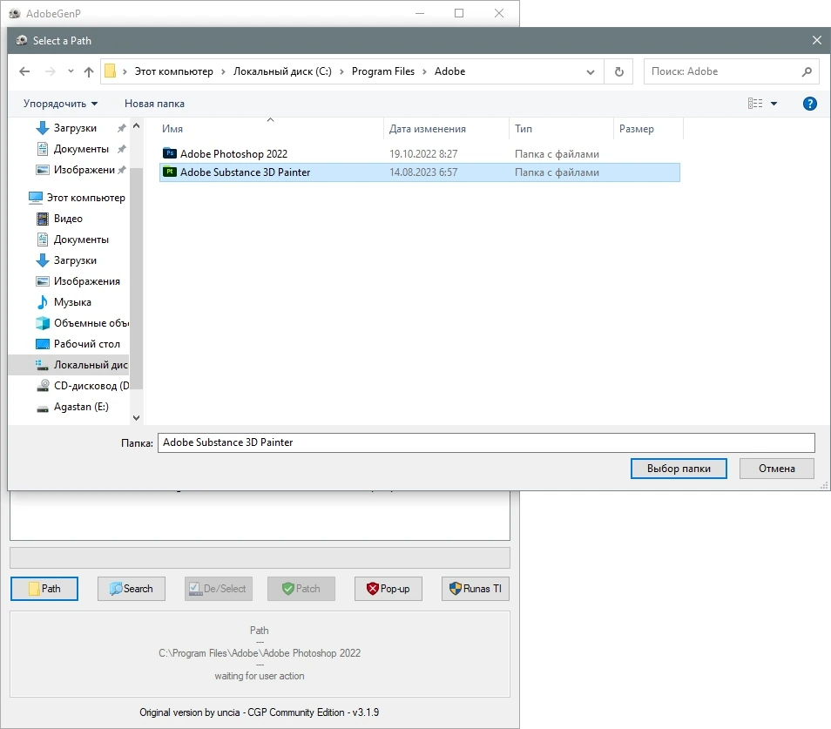The width and height of the screenshot is (831, 729).
Task: Select 'Adobe' breadcrumb segment
Action: (450, 71)
